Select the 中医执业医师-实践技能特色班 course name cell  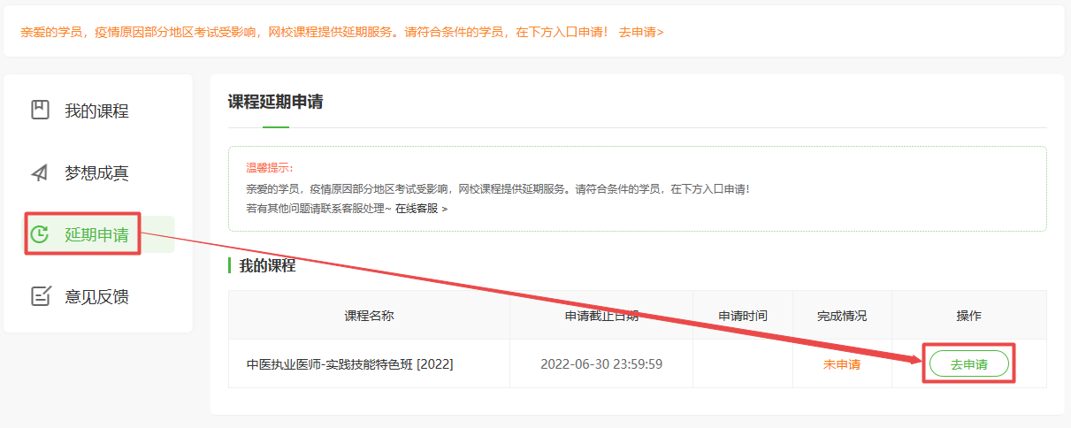point(349,364)
